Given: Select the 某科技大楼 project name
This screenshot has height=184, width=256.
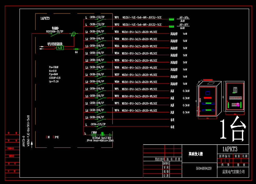Looking at the screenshot, I should [196, 154].
